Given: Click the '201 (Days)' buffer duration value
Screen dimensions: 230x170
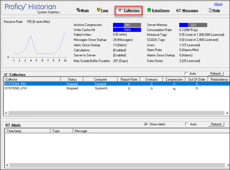Looking at the screenshot, I should (120, 61).
